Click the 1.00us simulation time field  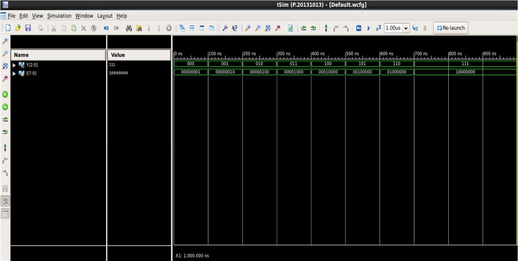[x=393, y=28]
